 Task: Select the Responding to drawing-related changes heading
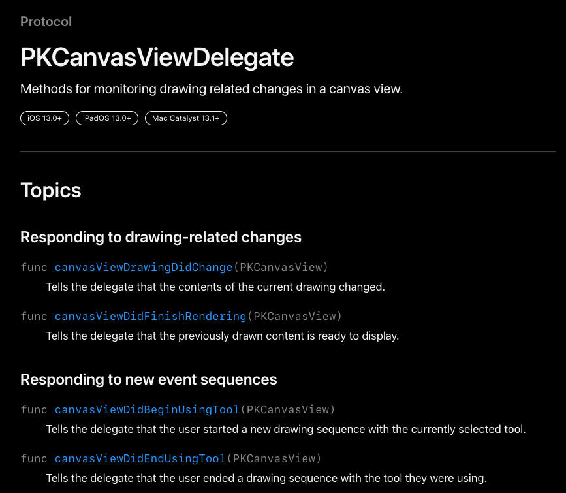161,237
